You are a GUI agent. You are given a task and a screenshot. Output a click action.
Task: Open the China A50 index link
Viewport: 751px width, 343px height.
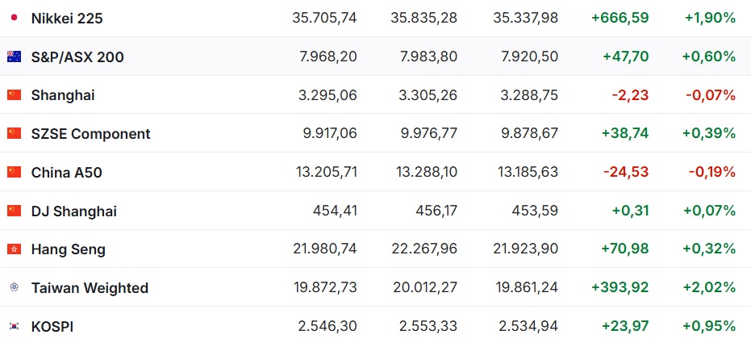[x=67, y=173]
